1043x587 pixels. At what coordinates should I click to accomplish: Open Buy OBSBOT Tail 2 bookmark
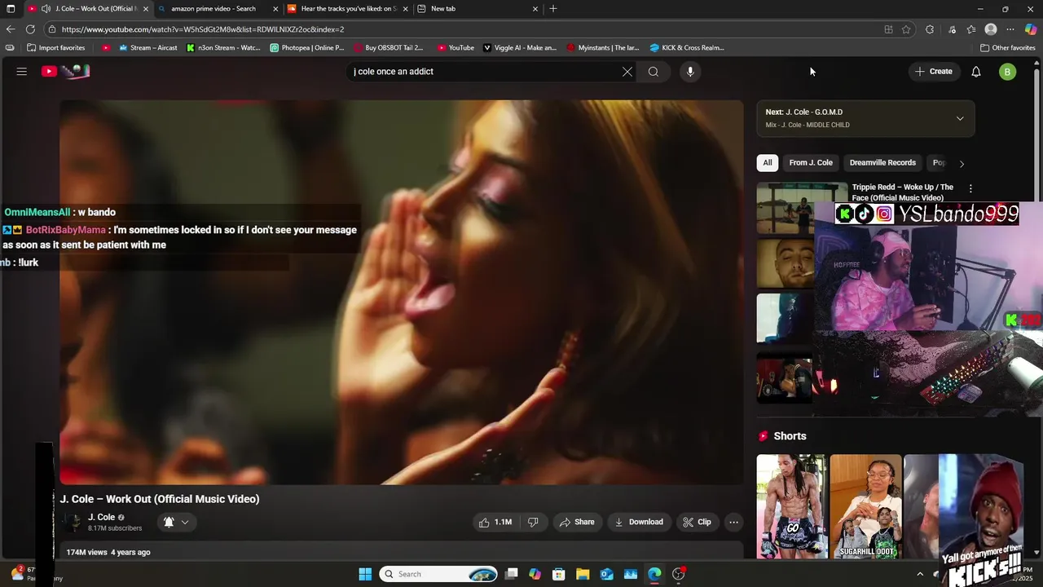[x=388, y=48]
